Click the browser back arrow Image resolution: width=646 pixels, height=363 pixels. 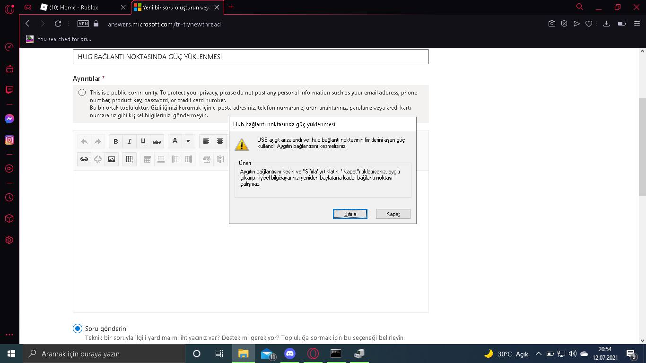27,24
